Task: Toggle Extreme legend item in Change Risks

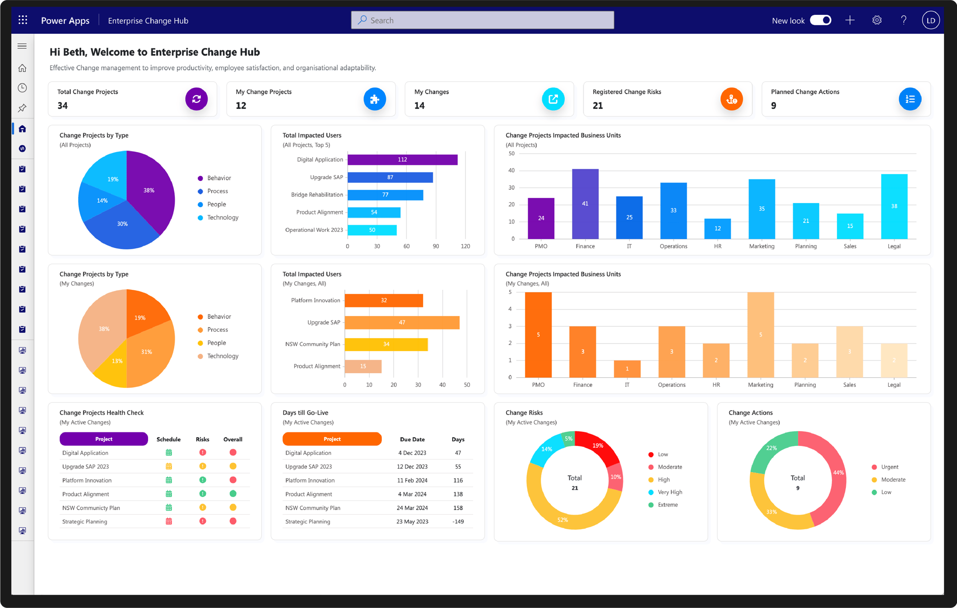Action: tap(663, 505)
